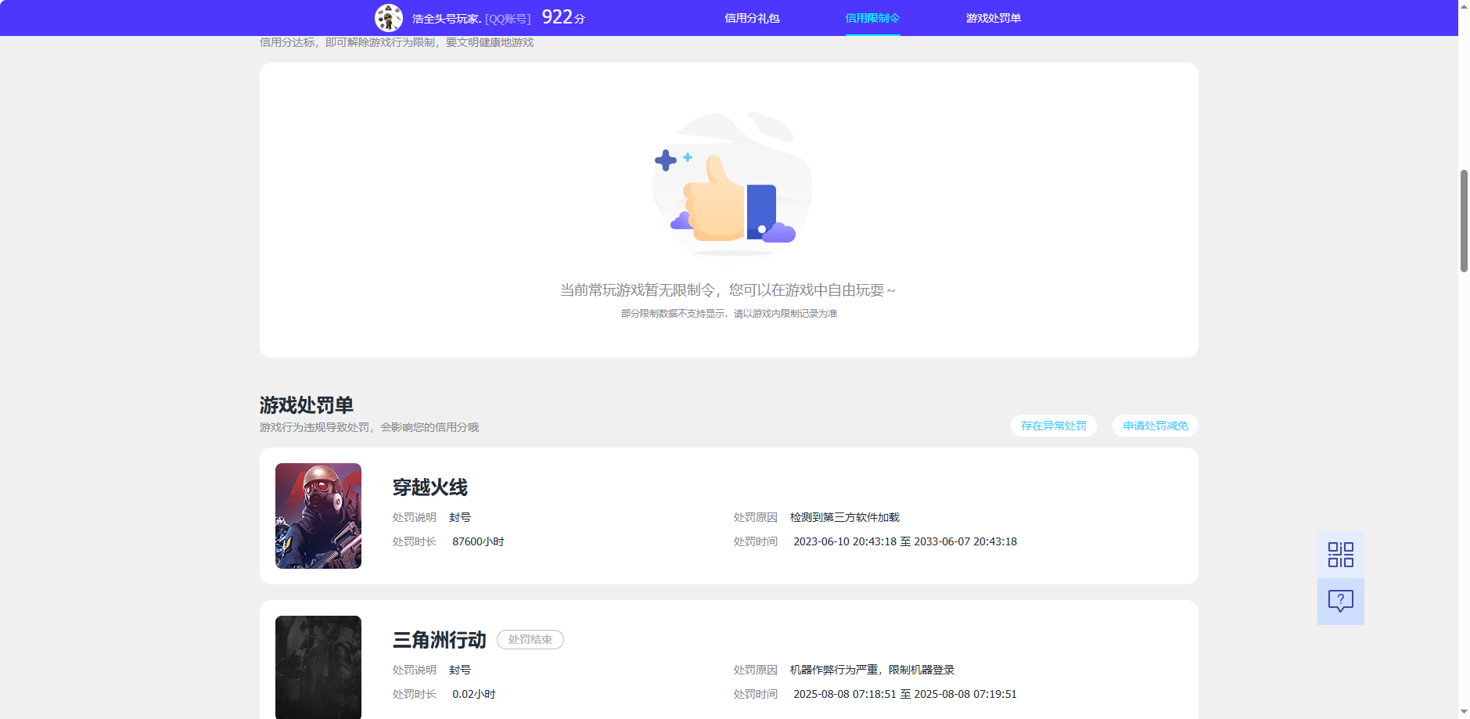Image resolution: width=1470 pixels, height=719 pixels.
Task: Select the 游戏处罚单 section heading
Action: tap(307, 405)
